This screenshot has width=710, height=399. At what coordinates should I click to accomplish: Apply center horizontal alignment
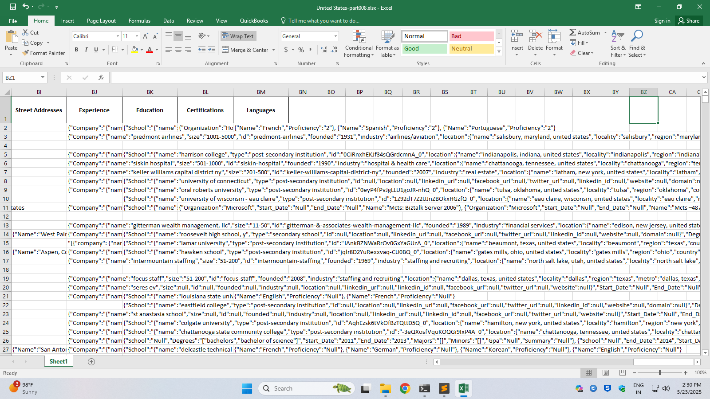178,50
